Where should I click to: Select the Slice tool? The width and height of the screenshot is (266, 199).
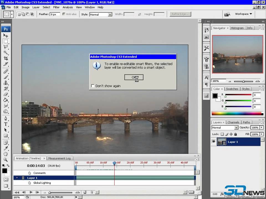(x=6, y=64)
